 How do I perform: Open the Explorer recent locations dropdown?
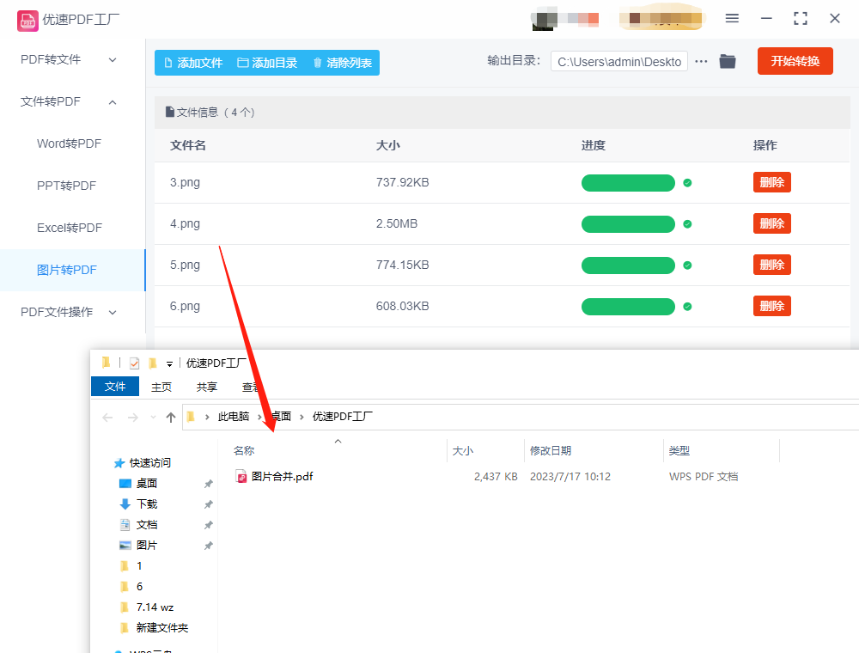tap(153, 418)
